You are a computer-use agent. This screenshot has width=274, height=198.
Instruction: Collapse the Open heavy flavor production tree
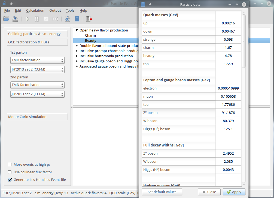[77, 30]
